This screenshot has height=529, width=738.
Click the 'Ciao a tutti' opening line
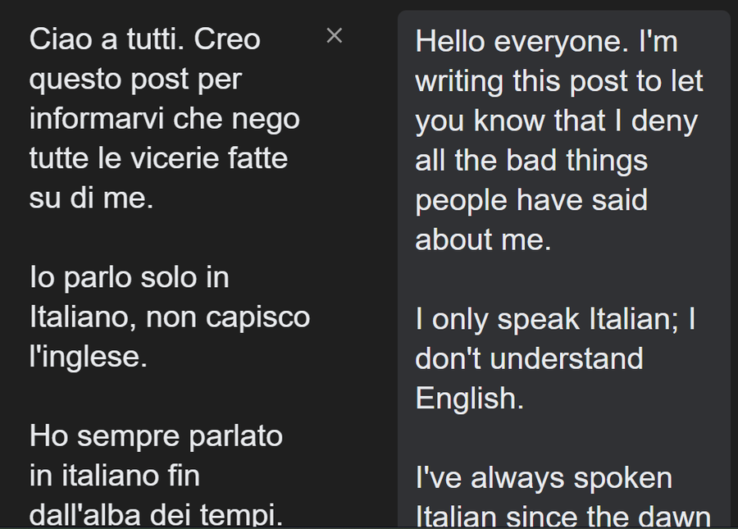click(x=144, y=39)
